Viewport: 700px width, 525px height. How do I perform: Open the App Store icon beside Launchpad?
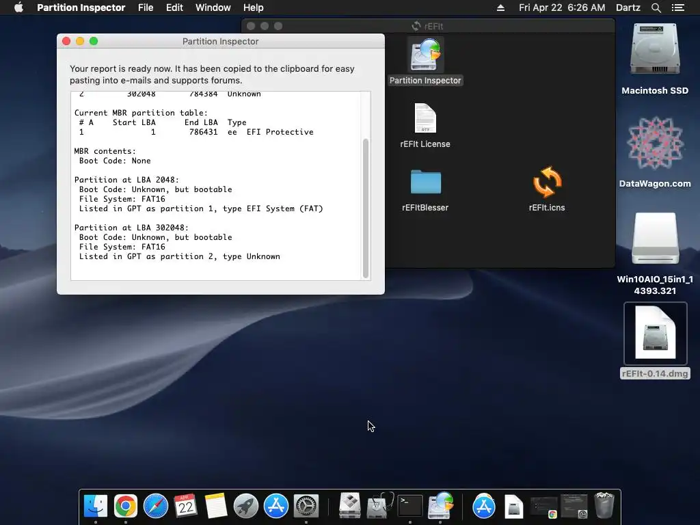click(276, 506)
